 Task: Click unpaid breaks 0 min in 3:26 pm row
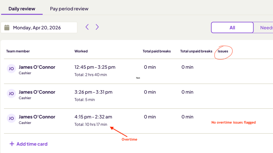pyautogui.click(x=187, y=92)
